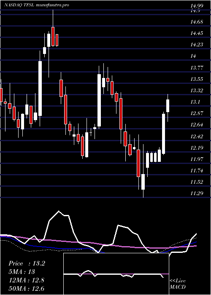211x295 pixels.
Task: Select the 13.77 price axis label
Action: coord(197,68)
